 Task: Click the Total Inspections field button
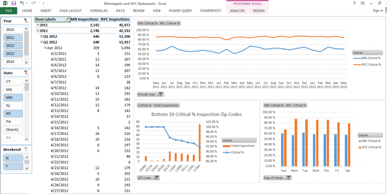[x=166, y=105]
